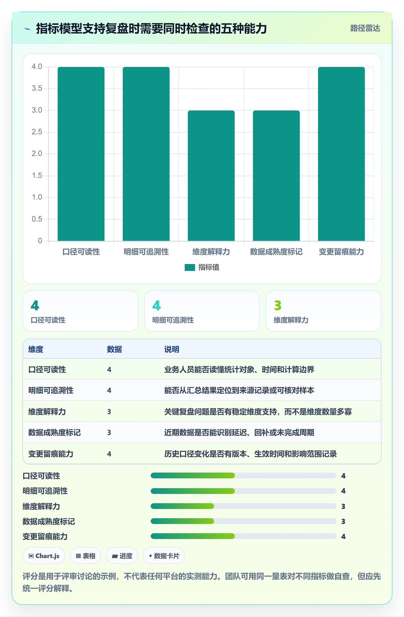Select the 变更留痕能力 table row name

[x=51, y=454]
